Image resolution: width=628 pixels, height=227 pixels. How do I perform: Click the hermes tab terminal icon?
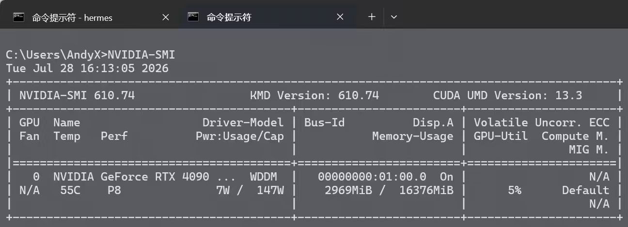(x=19, y=17)
